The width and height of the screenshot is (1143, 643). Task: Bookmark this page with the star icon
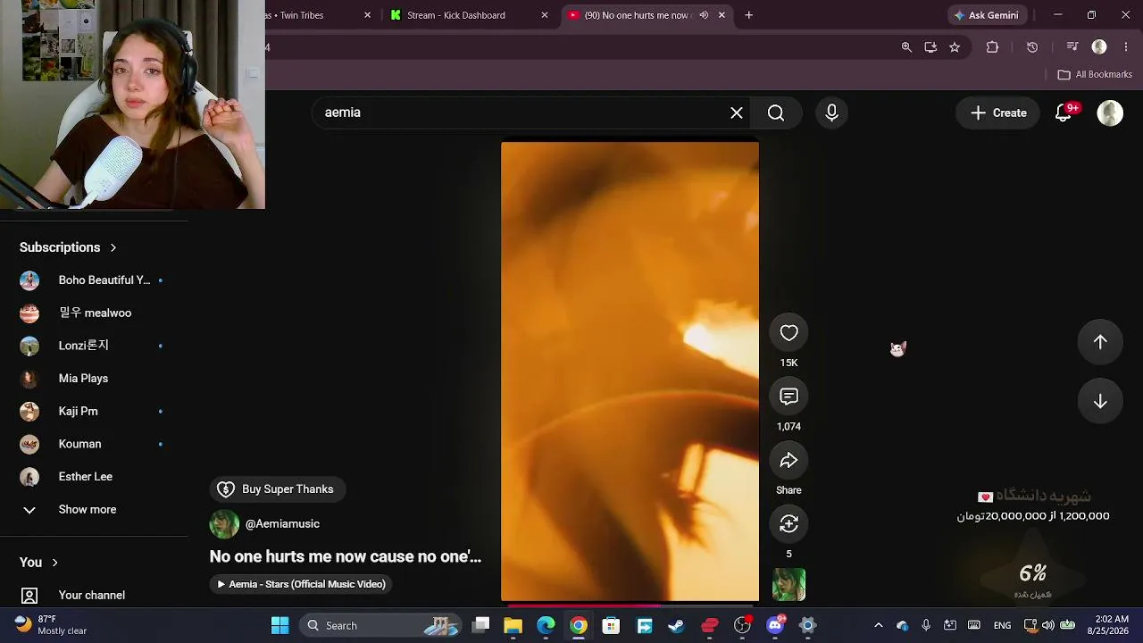point(955,47)
